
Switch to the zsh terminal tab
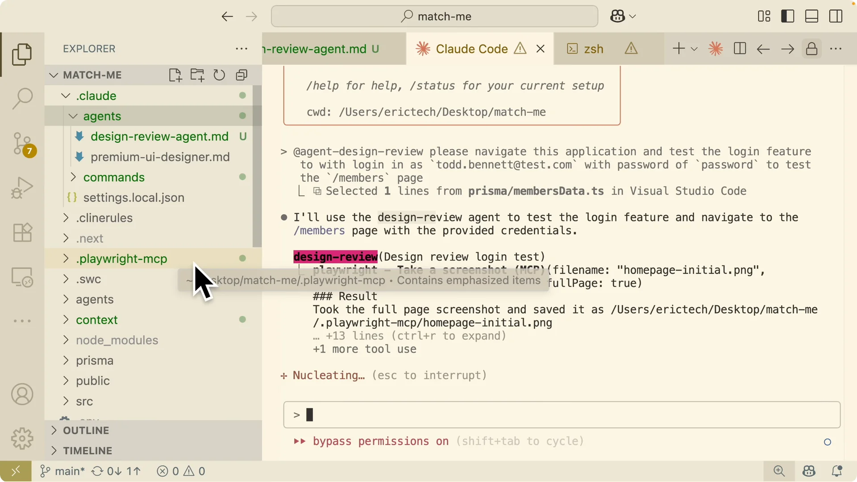tap(608, 49)
